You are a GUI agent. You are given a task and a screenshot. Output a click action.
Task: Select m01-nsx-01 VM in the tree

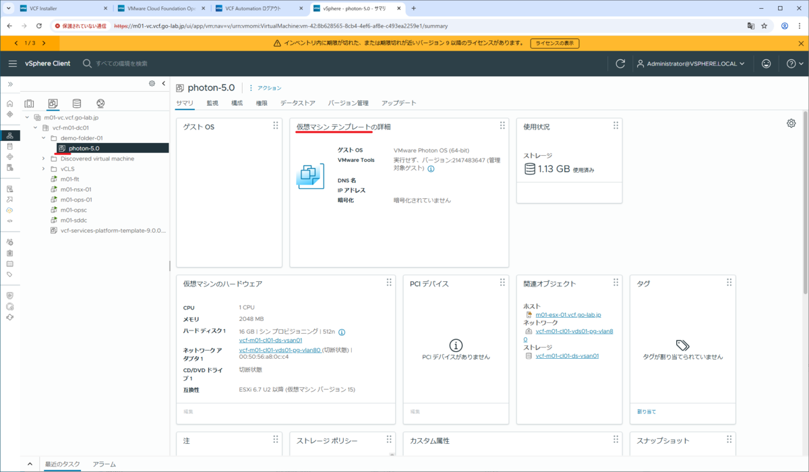pos(76,189)
